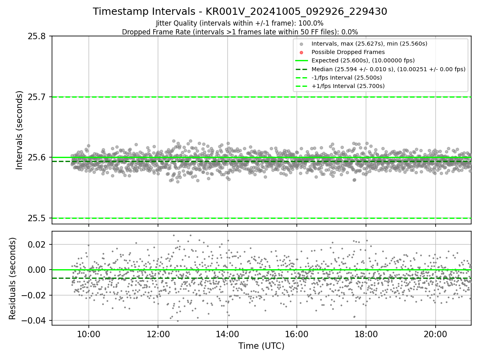This screenshot has width=480, height=360.
Task: Click the gray dot marker beside 'Intervals, max' in the legend
Action: point(302,44)
